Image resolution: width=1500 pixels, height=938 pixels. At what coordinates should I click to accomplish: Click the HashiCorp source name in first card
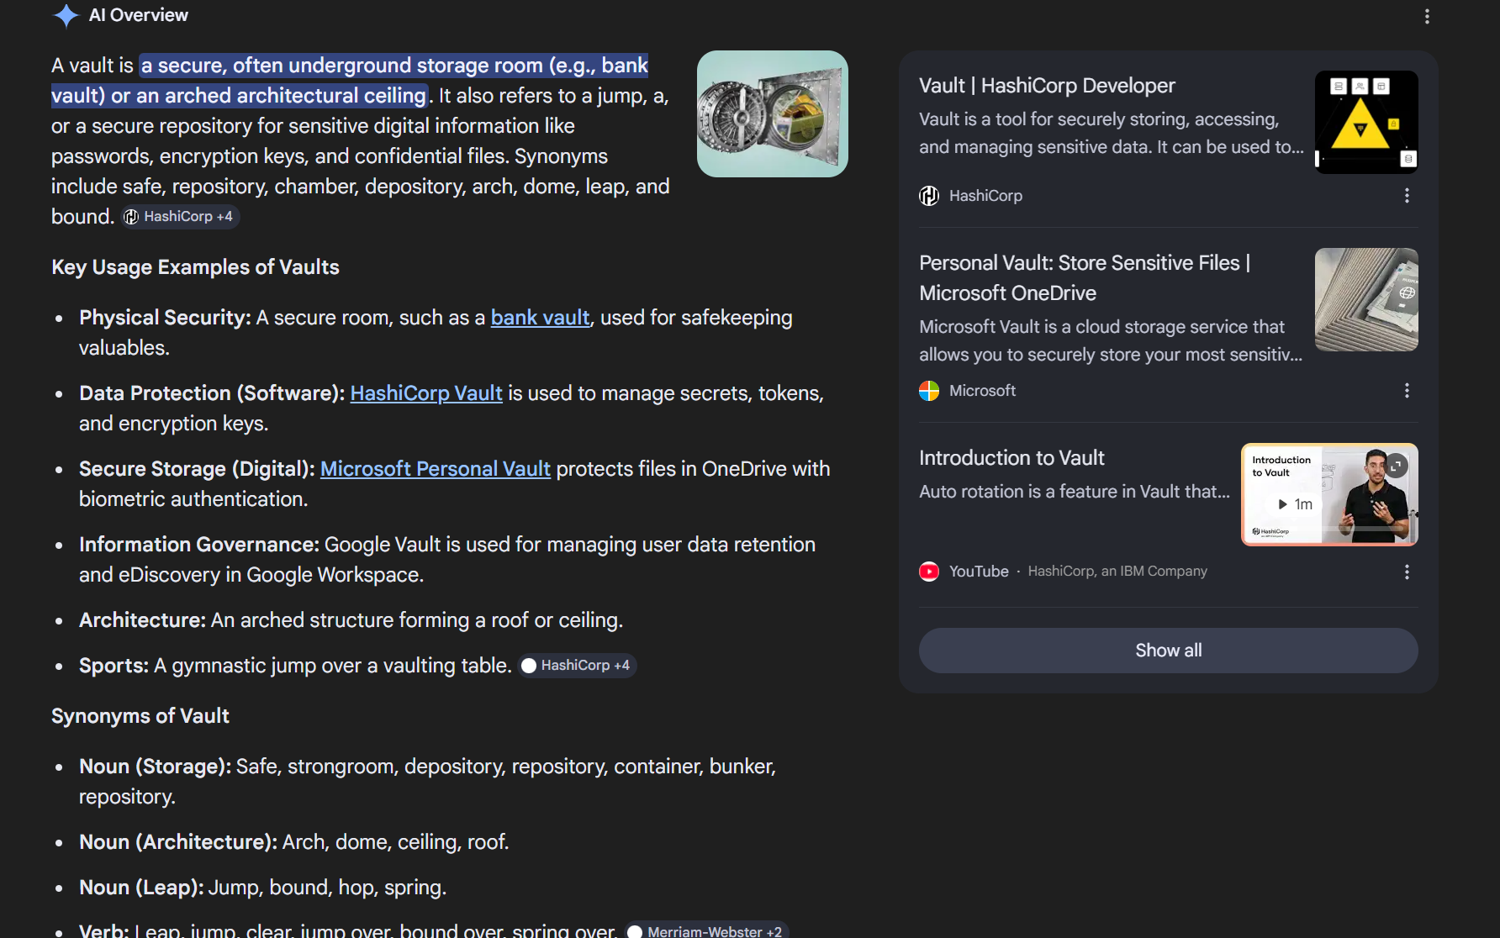click(x=985, y=196)
